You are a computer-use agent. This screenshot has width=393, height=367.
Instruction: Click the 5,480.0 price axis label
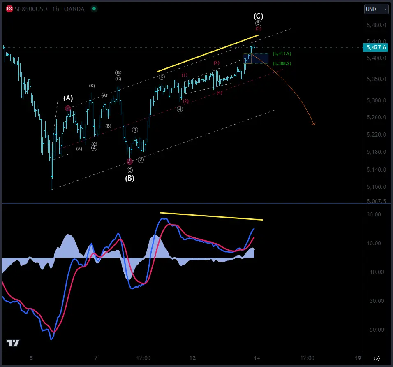click(x=376, y=25)
